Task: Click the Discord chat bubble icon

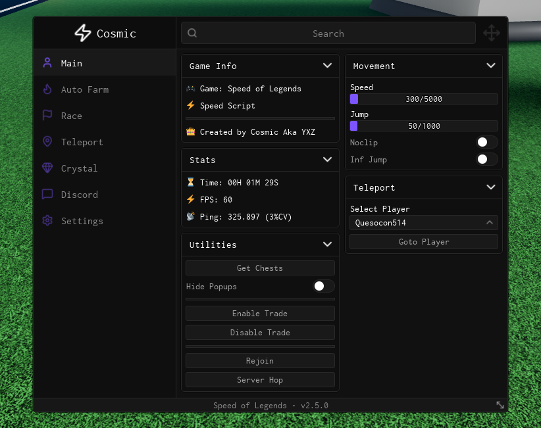Action: coord(47,195)
